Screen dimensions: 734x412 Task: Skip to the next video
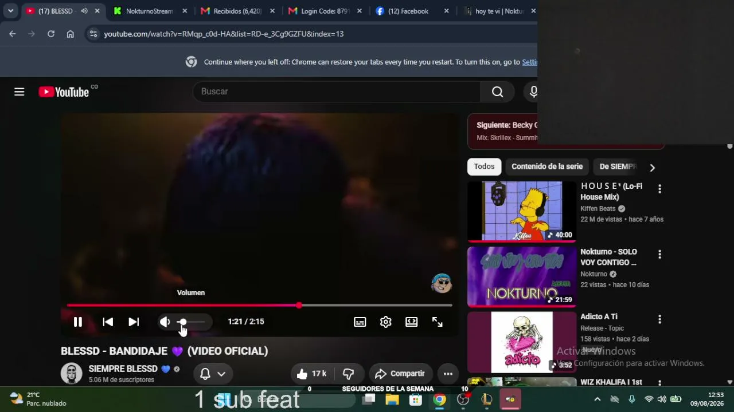tap(134, 322)
